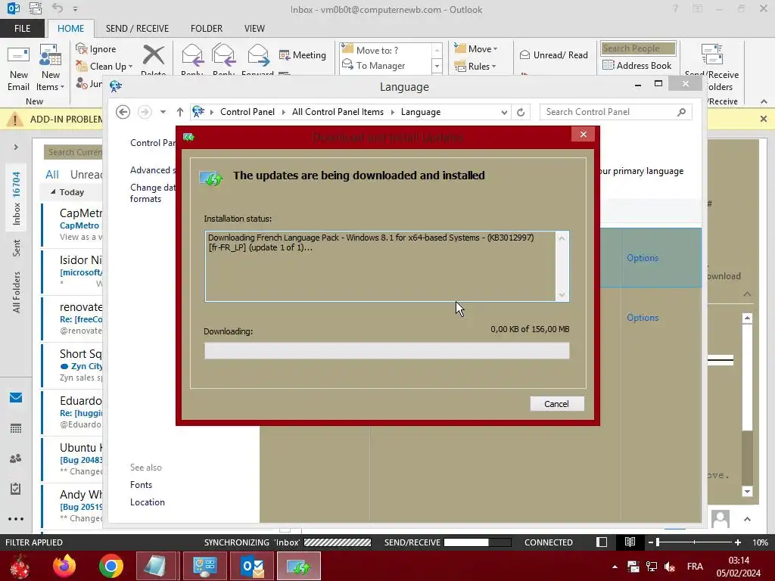Open Firefox from the taskbar
The width and height of the screenshot is (775, 581).
tap(64, 566)
